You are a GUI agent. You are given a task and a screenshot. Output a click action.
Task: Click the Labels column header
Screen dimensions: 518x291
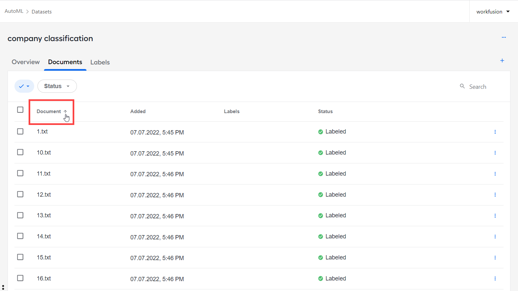pyautogui.click(x=232, y=111)
